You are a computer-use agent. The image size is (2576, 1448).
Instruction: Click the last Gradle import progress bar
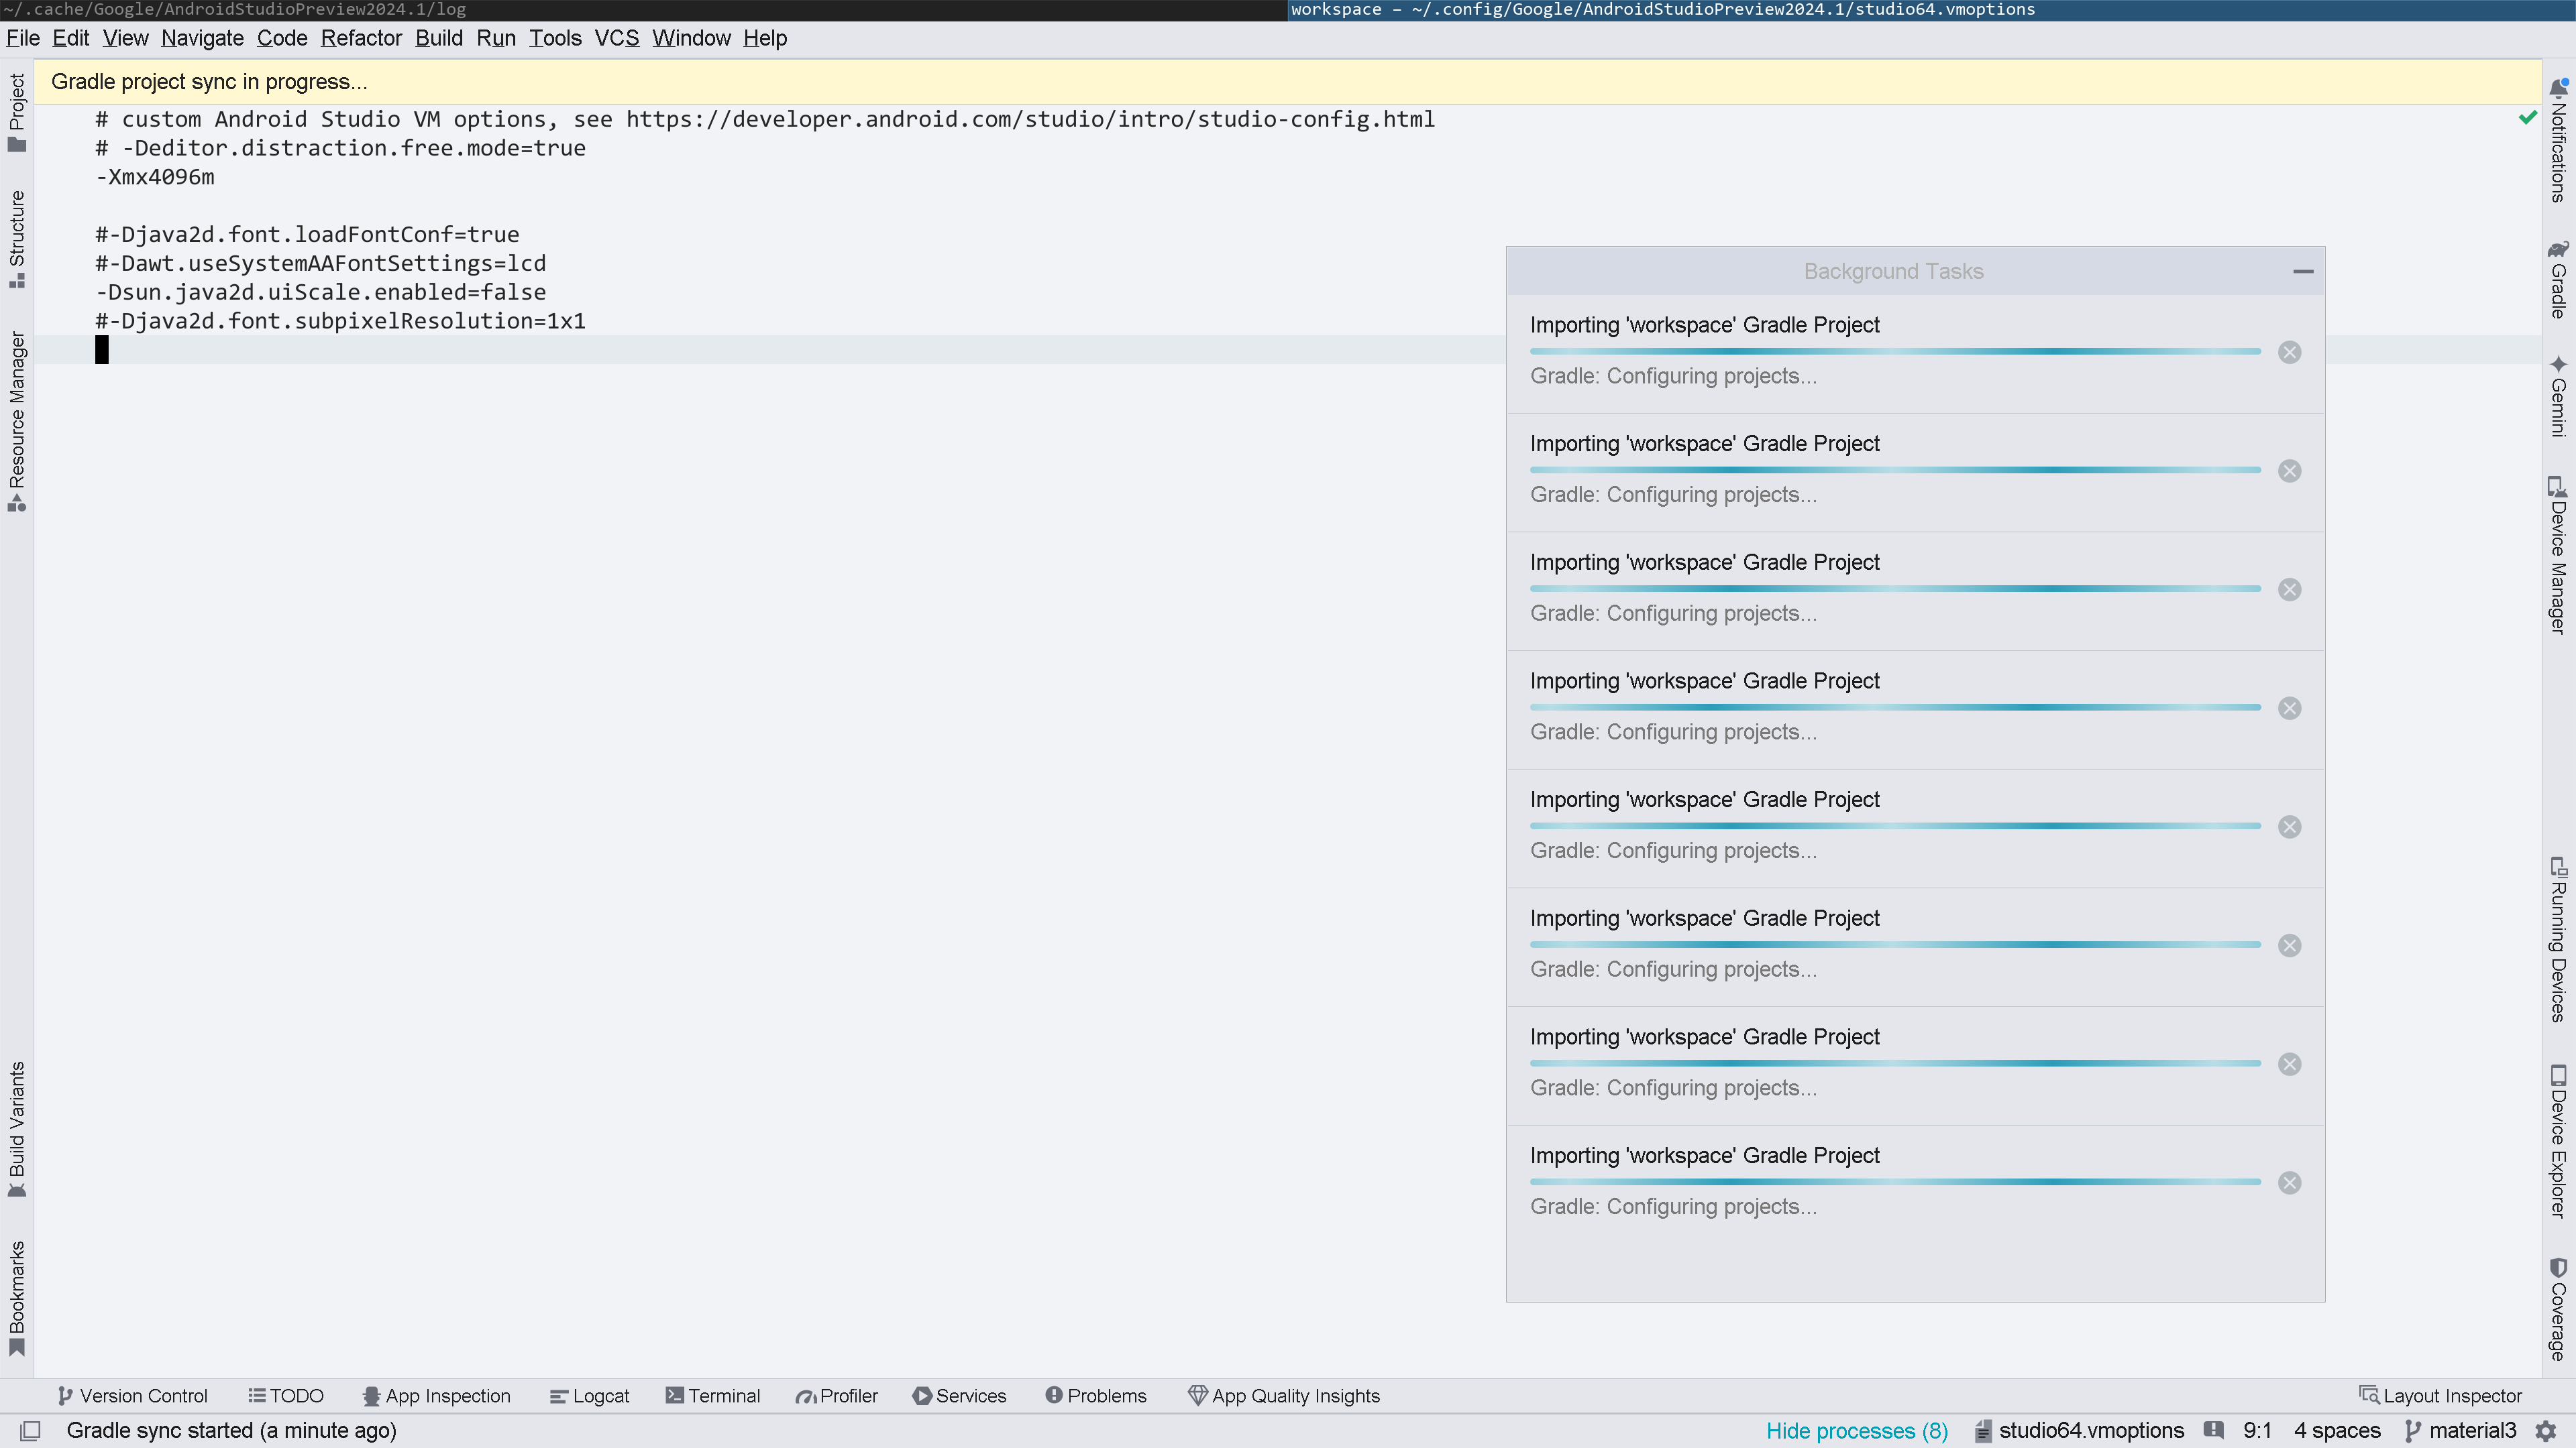[1894, 1182]
